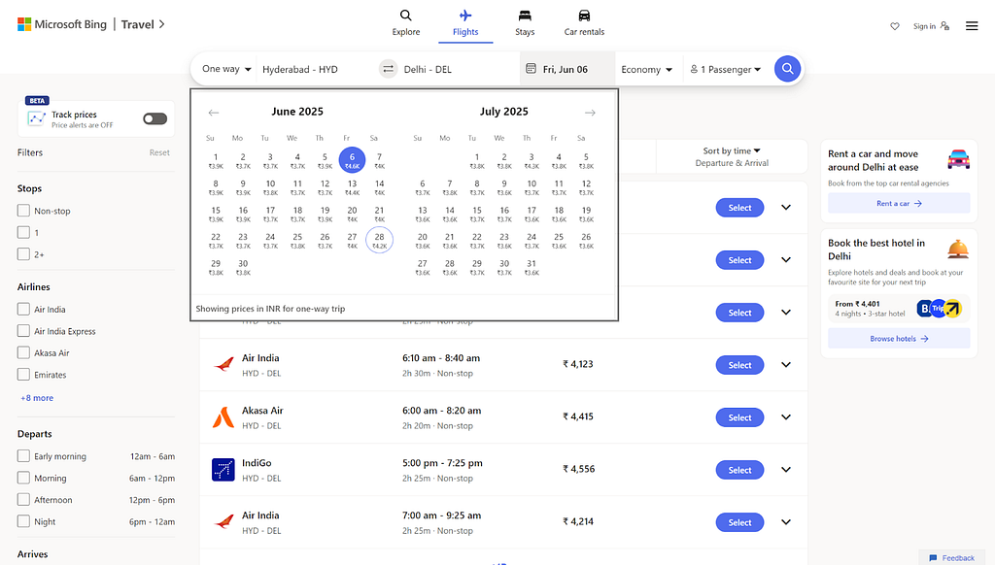Click the Hyderabad - HYD origin field

coord(316,69)
